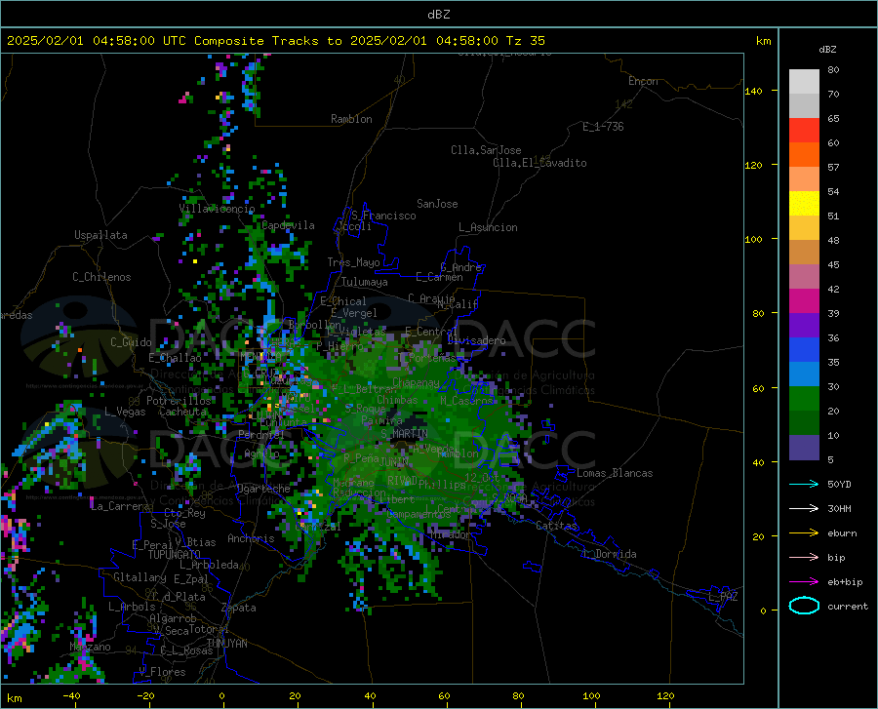Click the Capdevila place label
The width and height of the screenshot is (878, 709).
coord(288,225)
